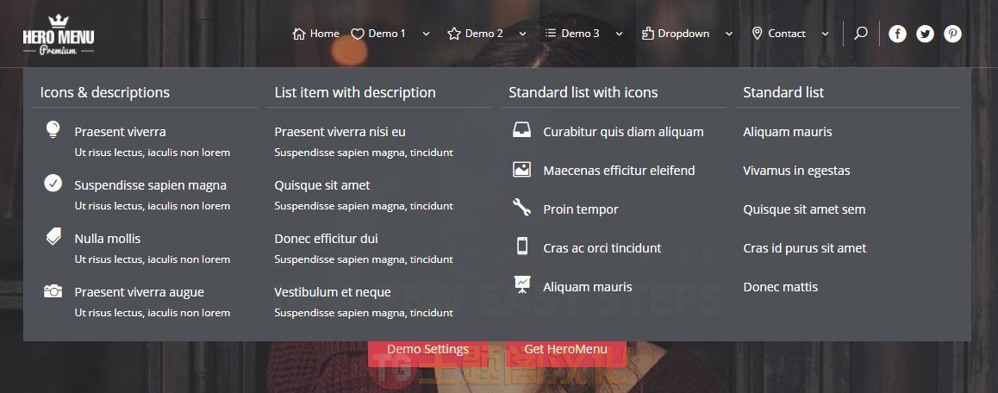This screenshot has height=393, width=998.
Task: Click the Standard list with icons heading
Action: pos(583,92)
